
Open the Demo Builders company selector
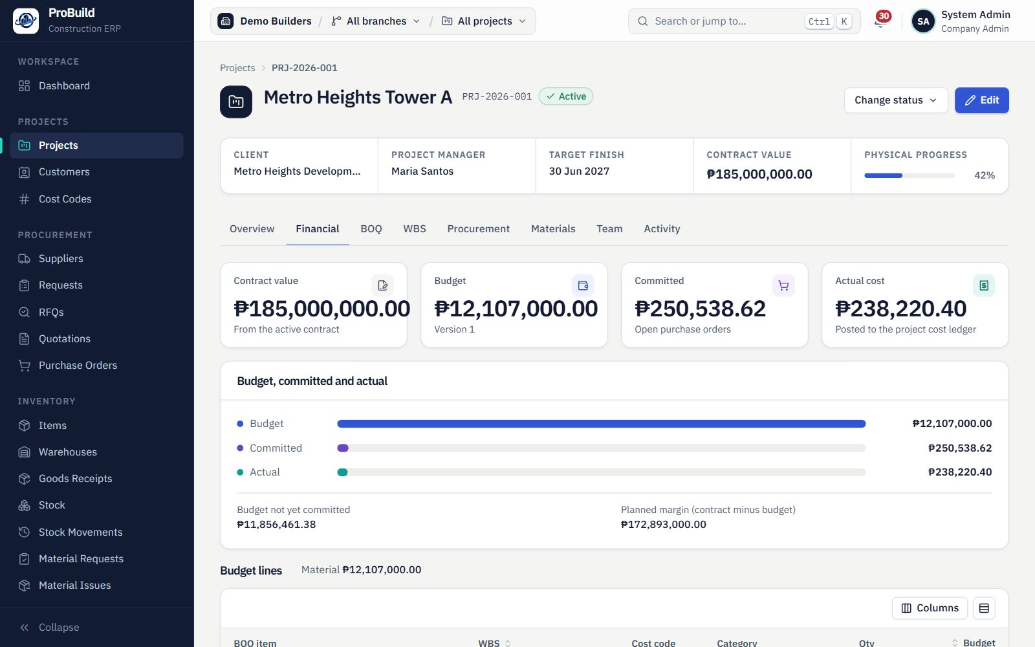click(x=265, y=21)
